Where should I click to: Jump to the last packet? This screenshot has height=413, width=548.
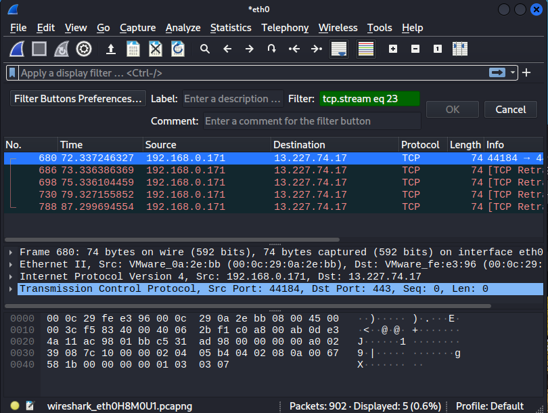click(x=317, y=49)
